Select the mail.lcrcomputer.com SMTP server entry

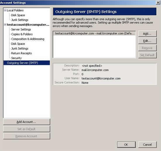[x=95, y=34]
